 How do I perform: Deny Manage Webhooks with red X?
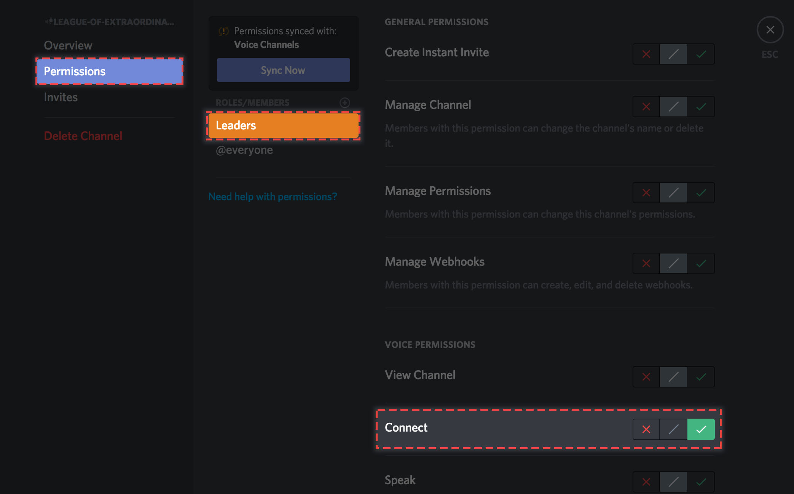pyautogui.click(x=646, y=263)
